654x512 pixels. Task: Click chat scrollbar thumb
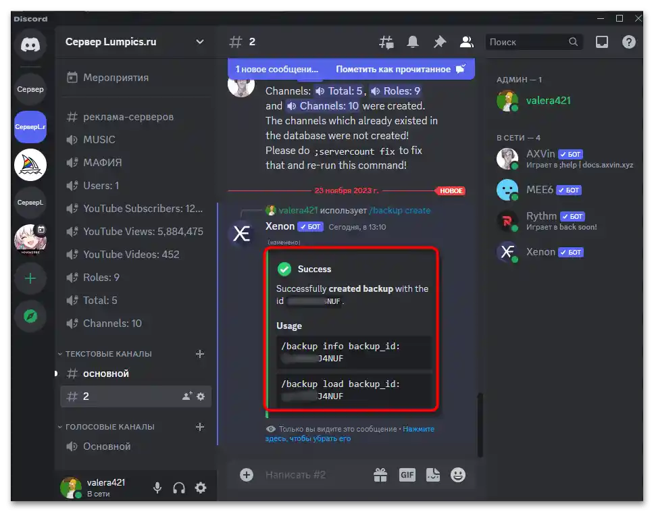[480, 424]
